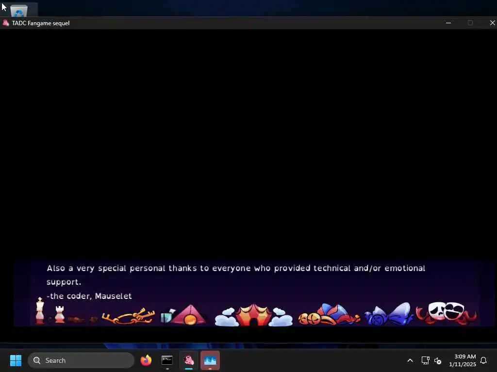The image size is (497, 372).
Task: Click the comedy tragedy masks icon
Action: (x=447, y=313)
